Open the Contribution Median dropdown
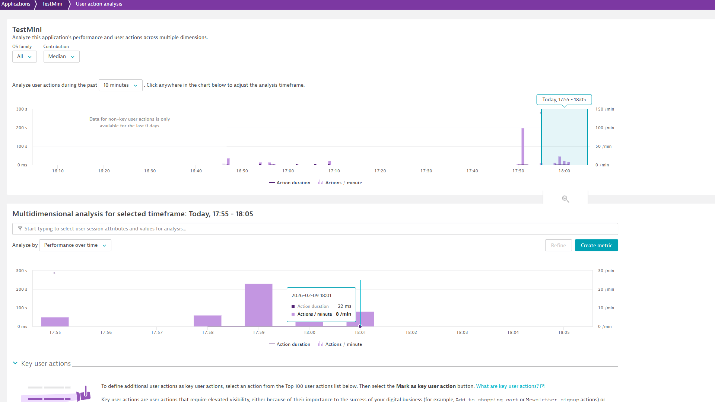This screenshot has width=715, height=402. [61, 57]
